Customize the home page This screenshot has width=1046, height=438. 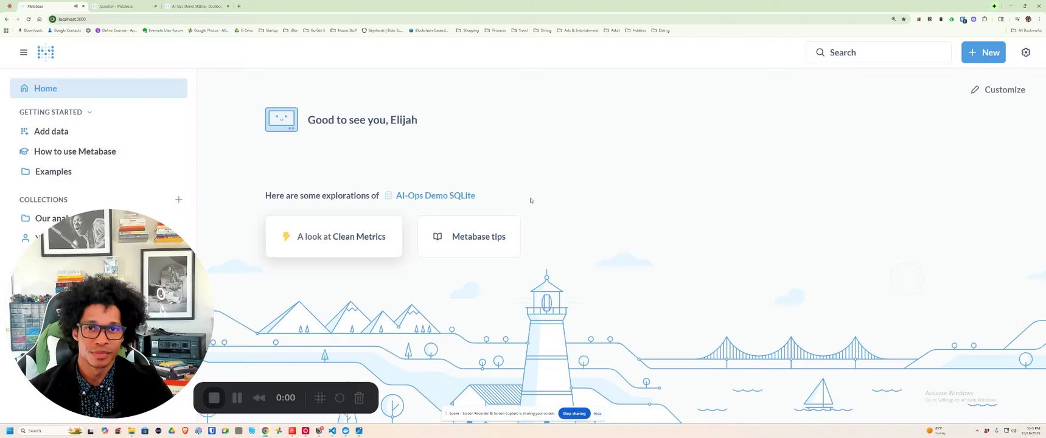(998, 89)
